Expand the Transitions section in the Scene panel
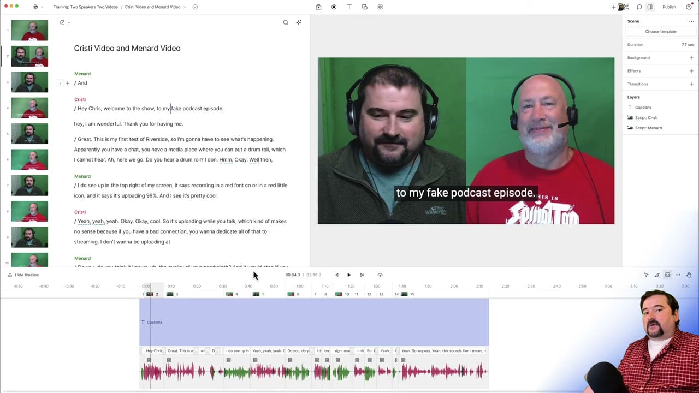The image size is (699, 393). tap(691, 84)
